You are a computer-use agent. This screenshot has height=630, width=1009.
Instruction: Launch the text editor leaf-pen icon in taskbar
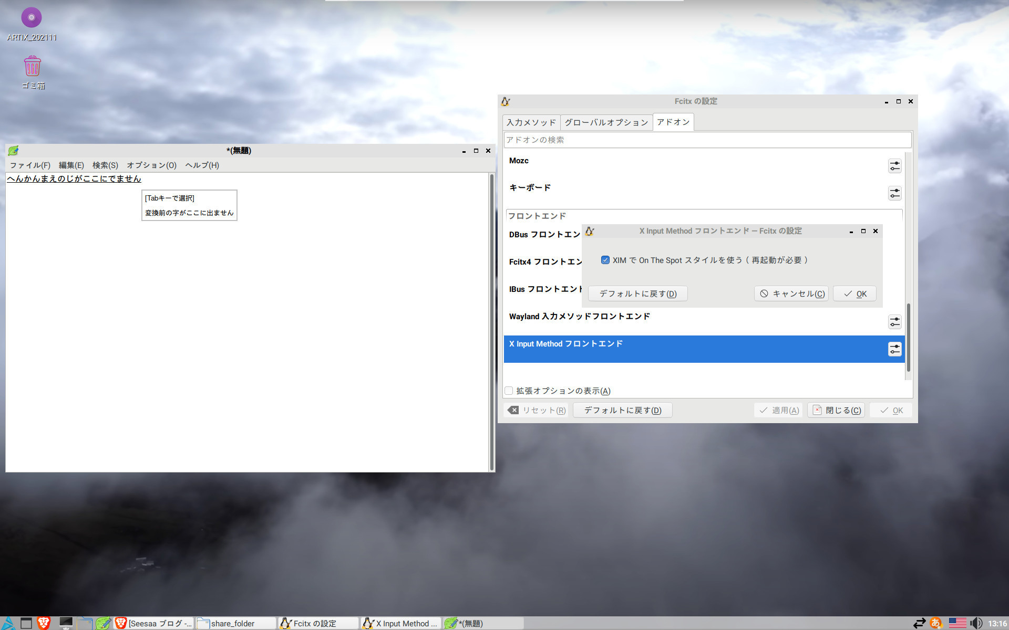click(104, 623)
